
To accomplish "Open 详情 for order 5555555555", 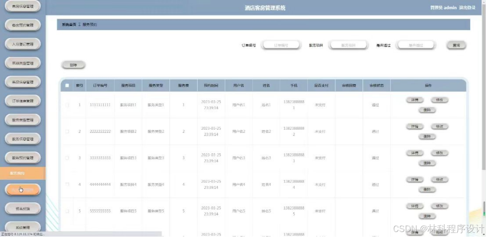I will tap(415, 206).
